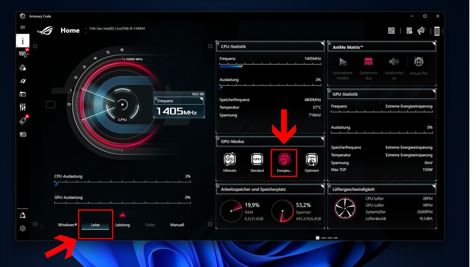Screen dimensions: 476x267
Task: Click the 1405MHz frequency readout
Action: coord(177,111)
